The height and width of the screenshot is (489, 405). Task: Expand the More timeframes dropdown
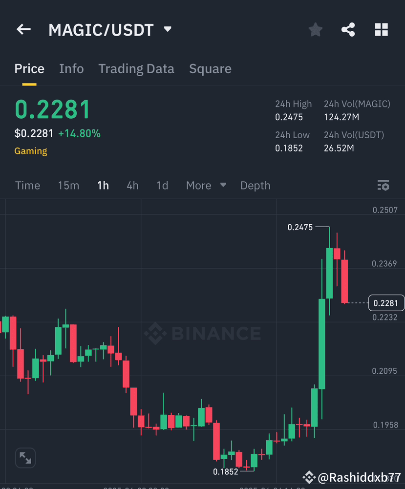[206, 185]
